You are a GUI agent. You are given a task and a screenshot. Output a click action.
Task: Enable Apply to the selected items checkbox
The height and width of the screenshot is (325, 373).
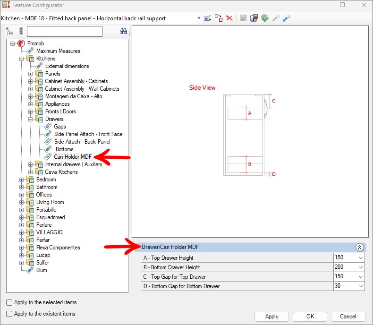pos(9,302)
